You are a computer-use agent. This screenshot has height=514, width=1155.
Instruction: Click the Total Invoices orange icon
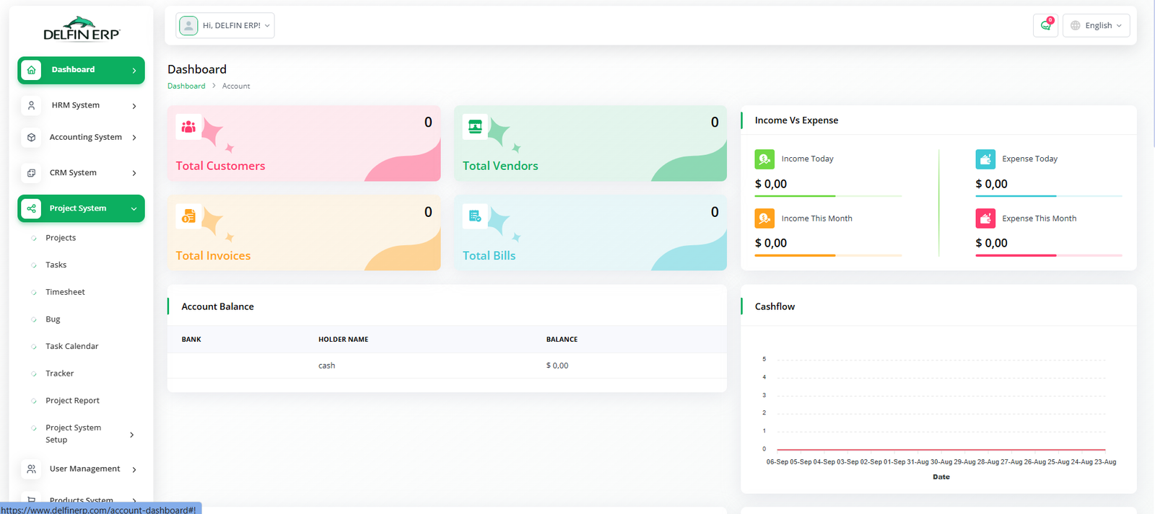(x=188, y=216)
